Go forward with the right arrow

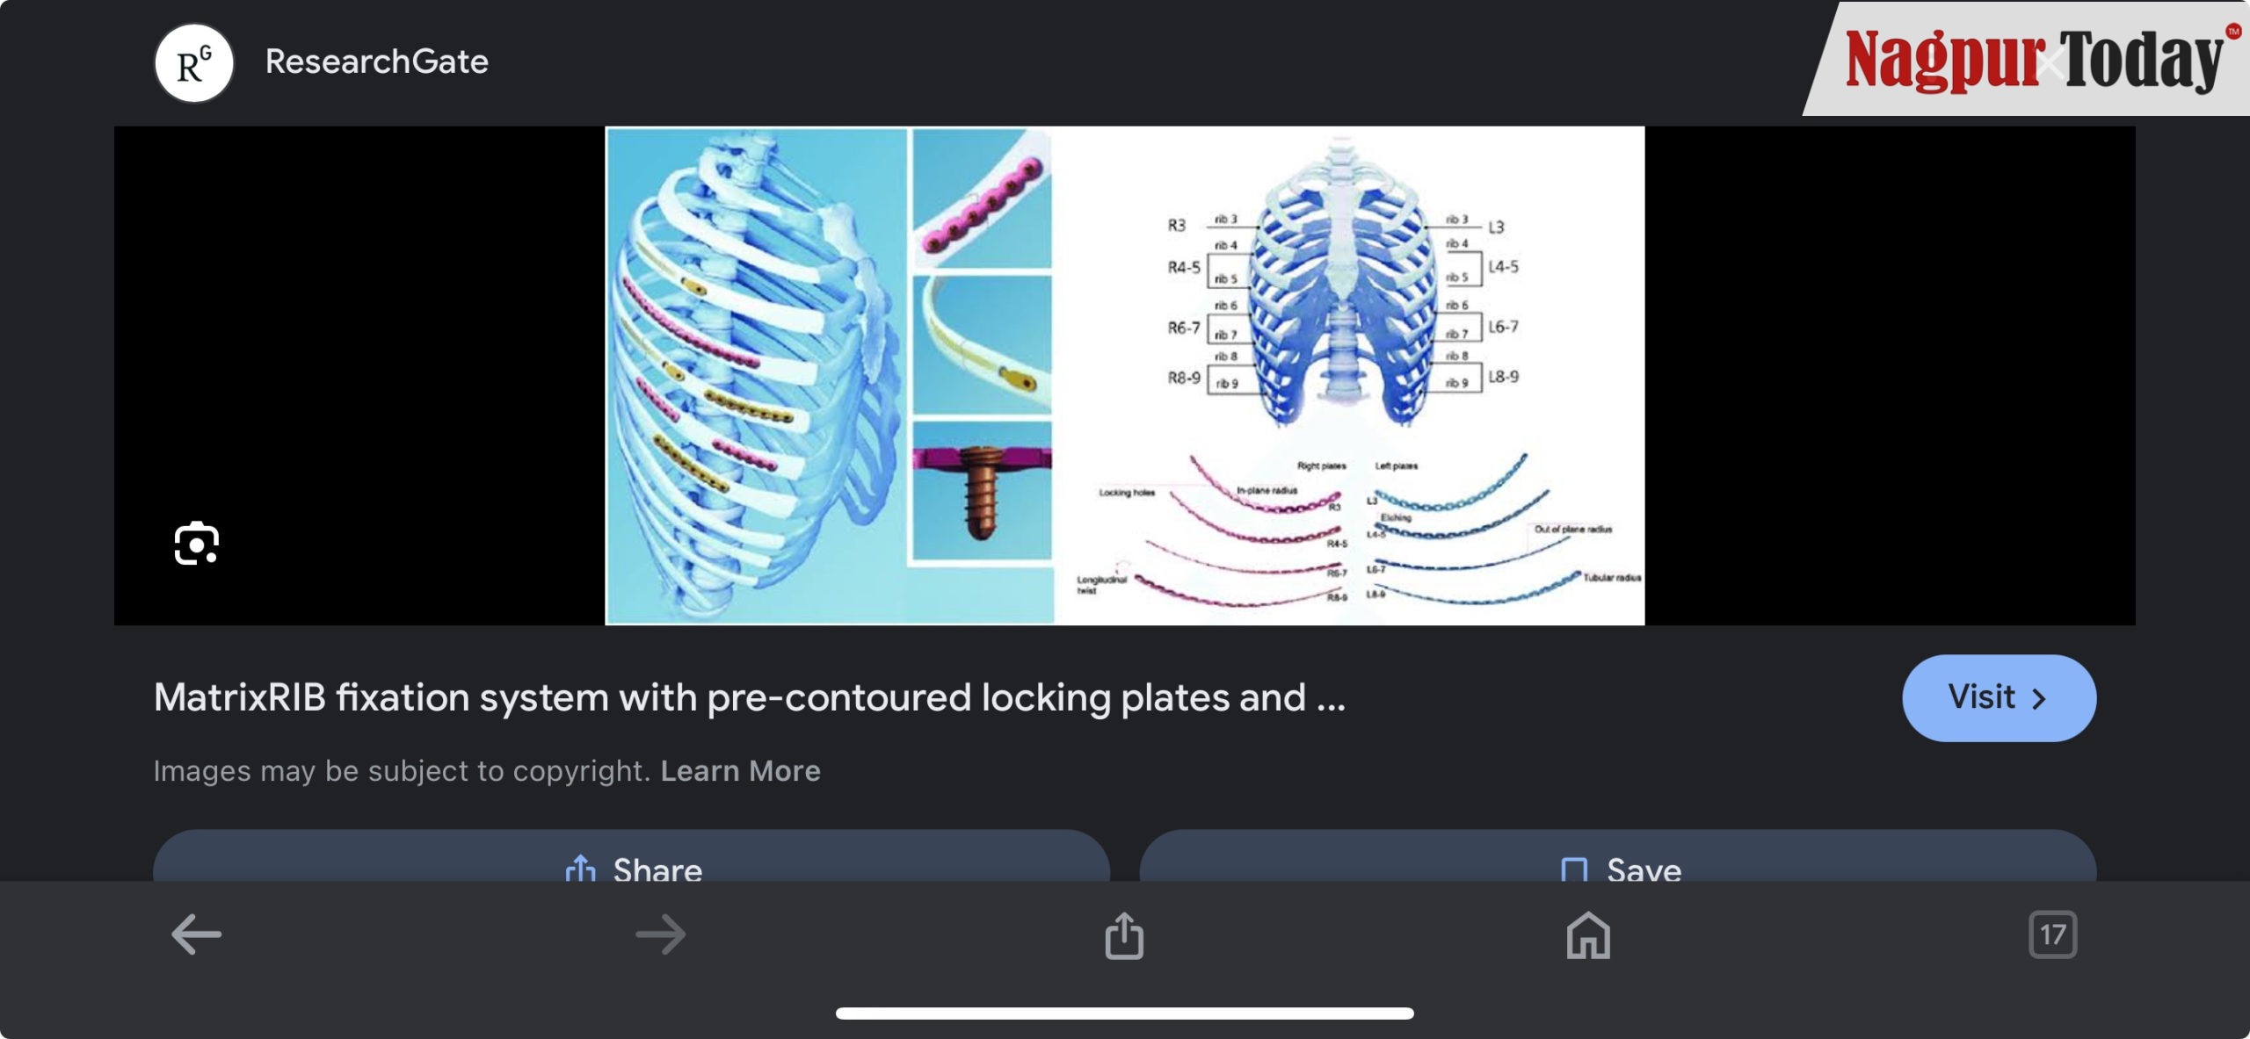pos(661,934)
